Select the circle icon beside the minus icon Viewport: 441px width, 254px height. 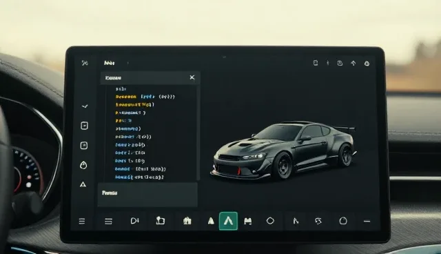point(343,221)
